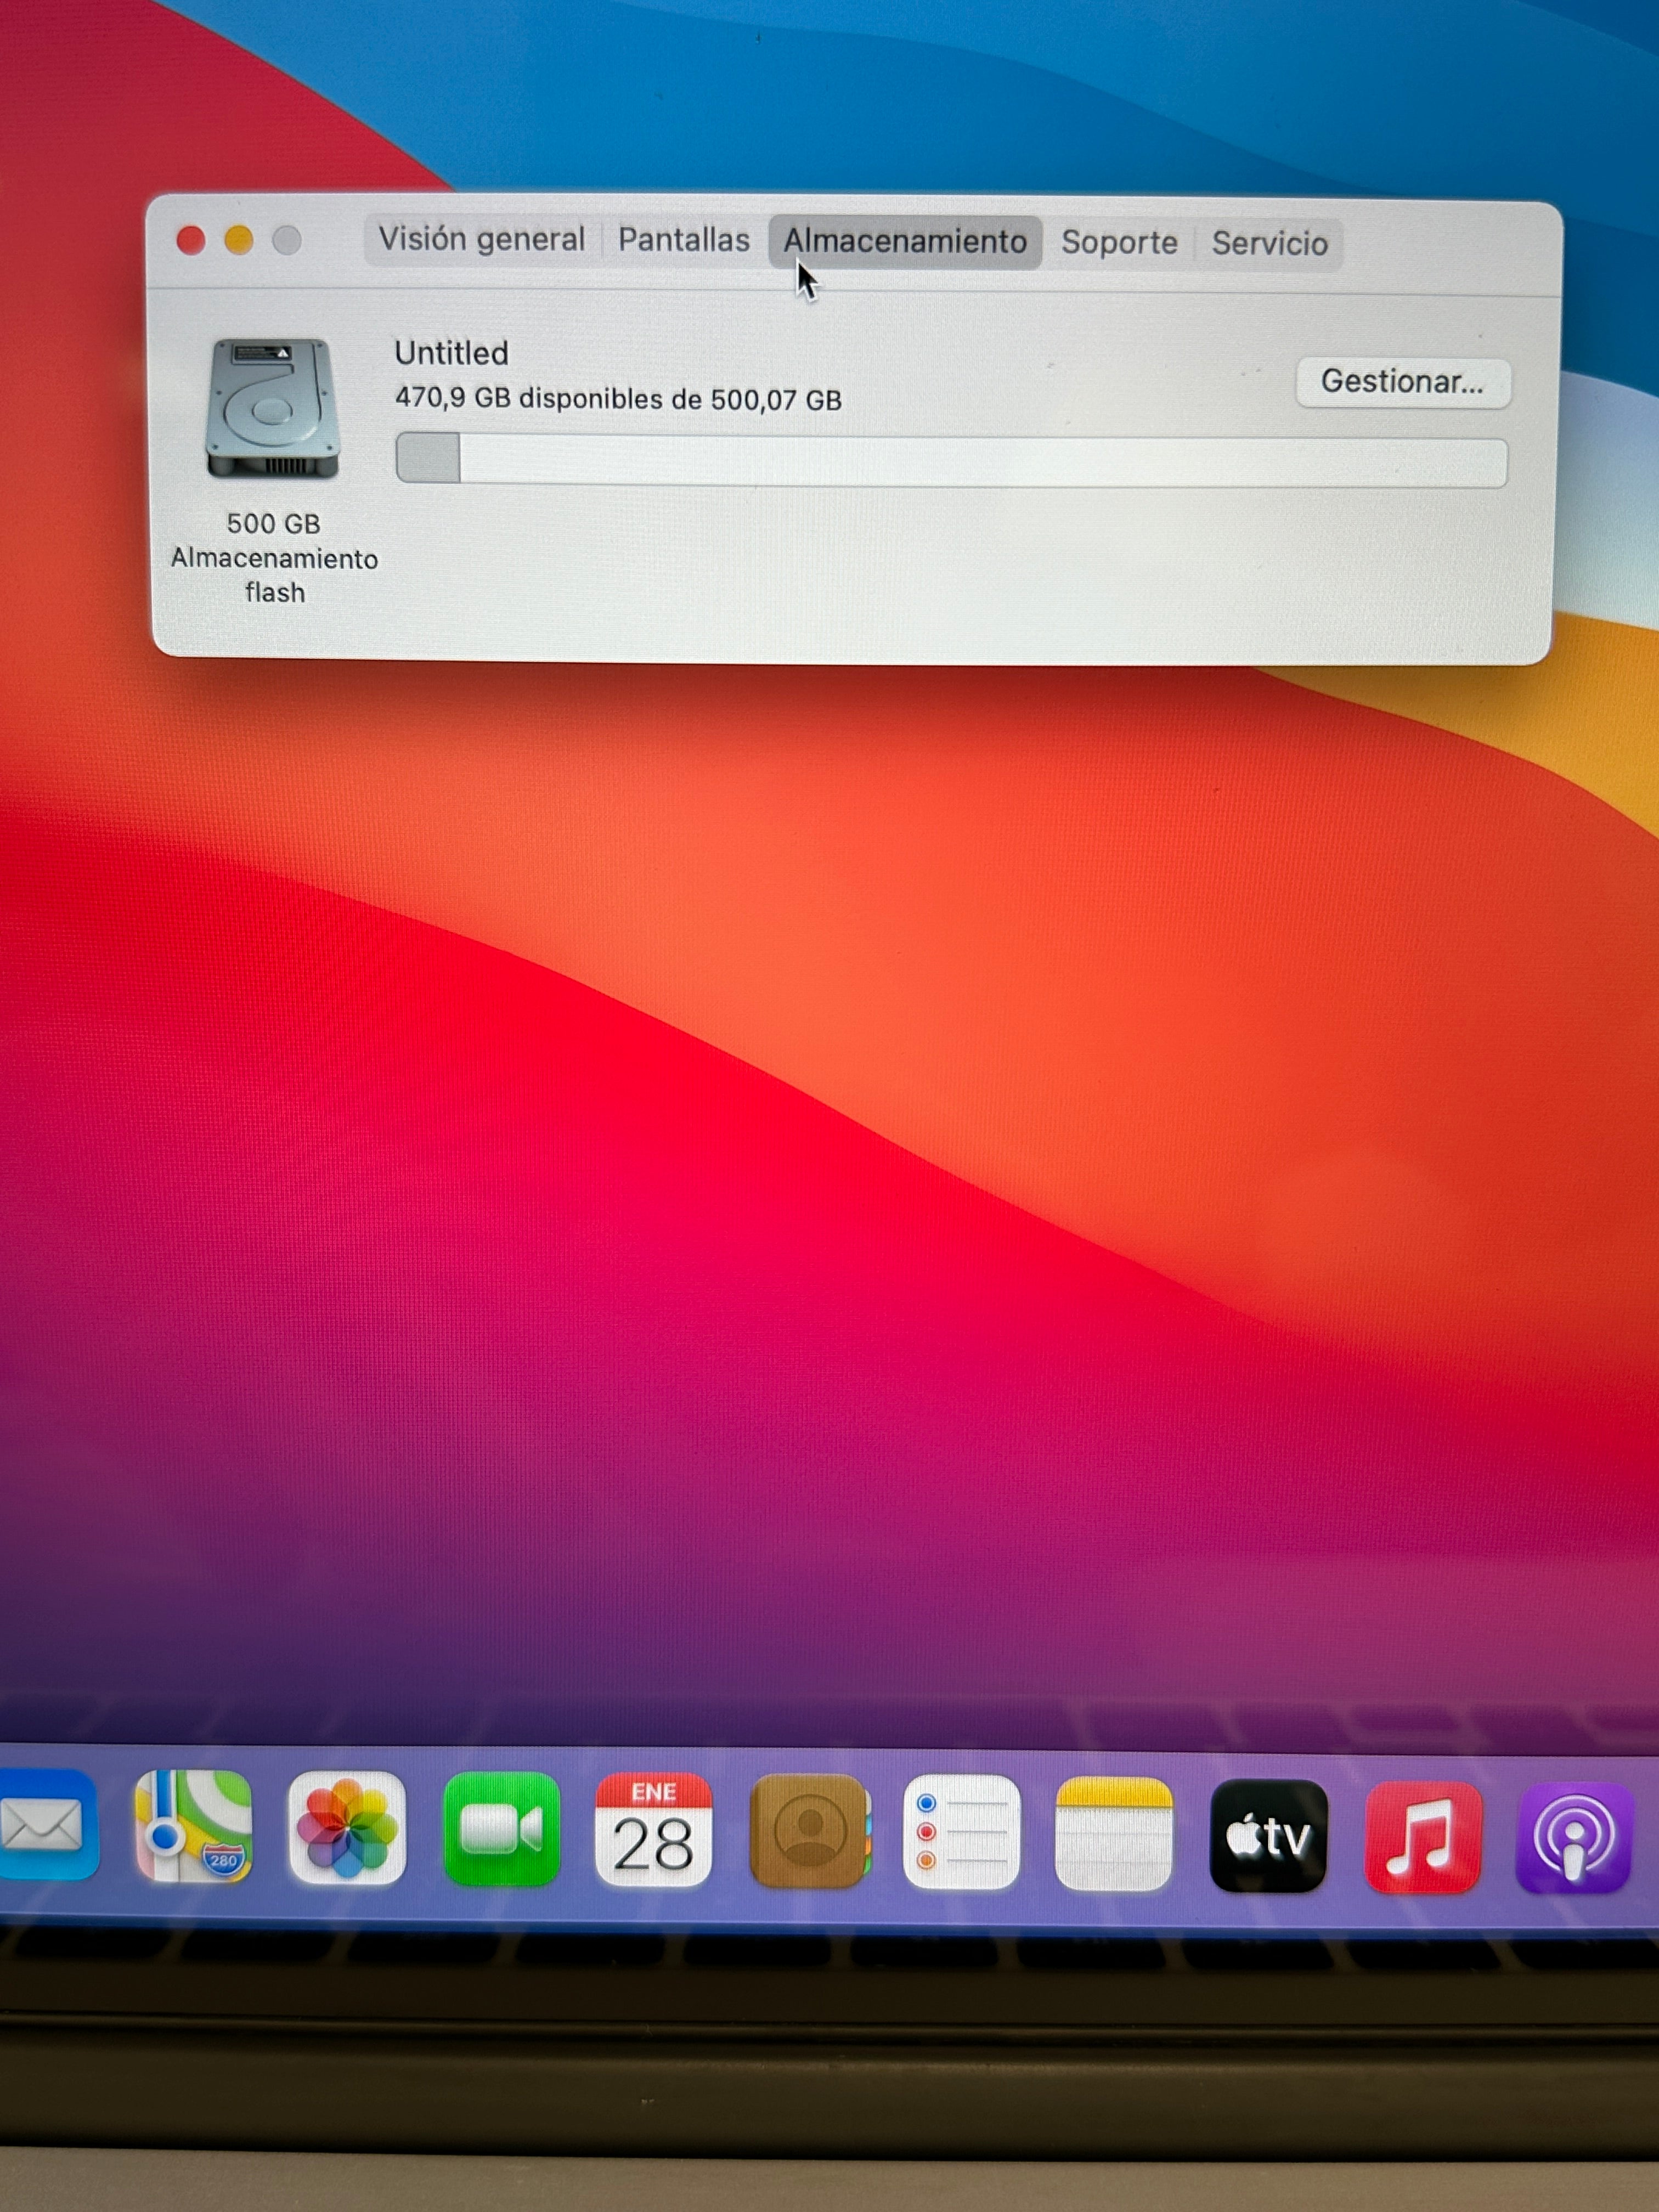Select the Untitled flash drive icon
Image resolution: width=1659 pixels, height=2212 pixels.
(x=272, y=408)
